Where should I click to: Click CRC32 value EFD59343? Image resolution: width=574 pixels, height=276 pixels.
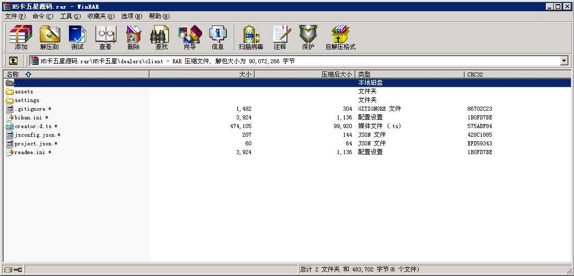point(480,144)
